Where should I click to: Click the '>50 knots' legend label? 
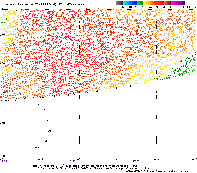pyautogui.click(x=189, y=7)
